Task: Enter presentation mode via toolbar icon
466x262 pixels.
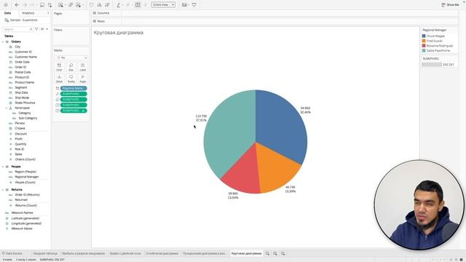Action: click(x=194, y=5)
